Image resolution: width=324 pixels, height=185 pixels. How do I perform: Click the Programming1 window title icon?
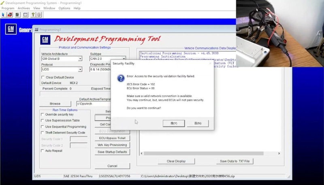(36, 29)
